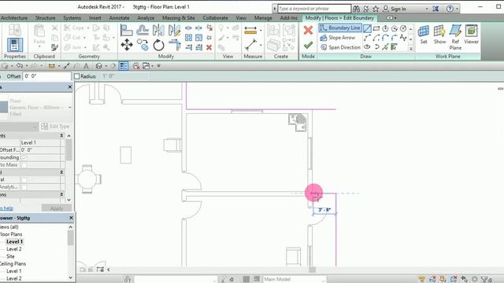Select the Inscribed Polygon draw tool
Image resolution: width=504 pixels, height=283 pixels.
(385, 28)
